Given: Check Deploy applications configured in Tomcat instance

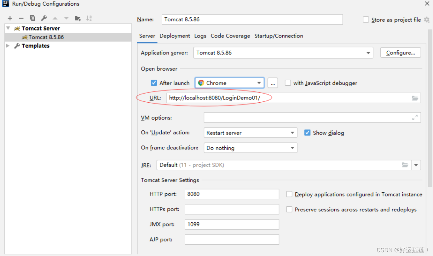Looking at the screenshot, I should [289, 194].
